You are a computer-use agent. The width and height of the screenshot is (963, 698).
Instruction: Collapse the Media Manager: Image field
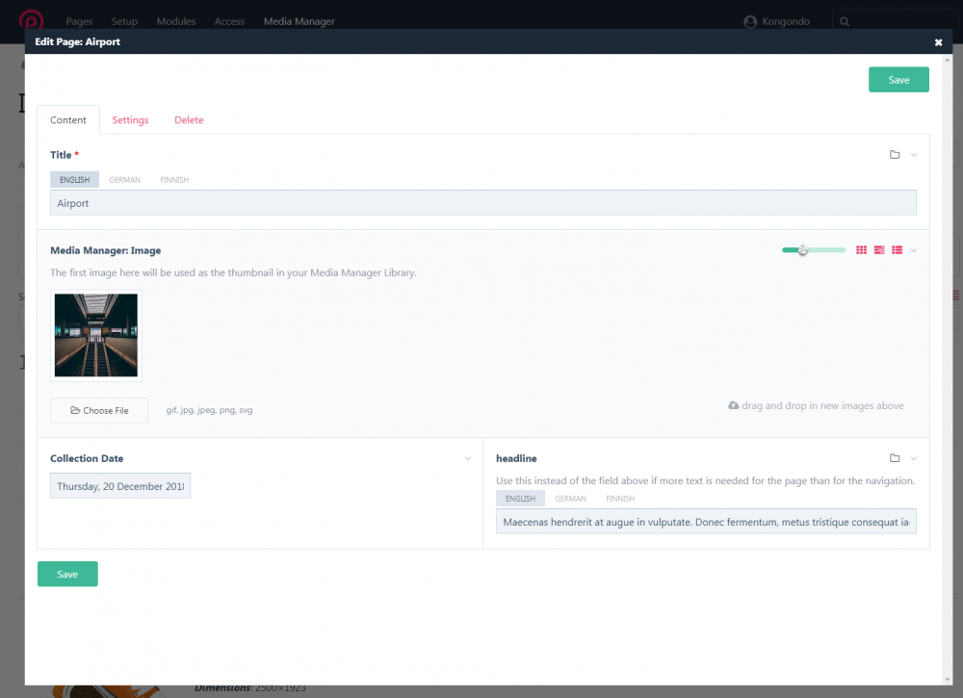coord(914,250)
